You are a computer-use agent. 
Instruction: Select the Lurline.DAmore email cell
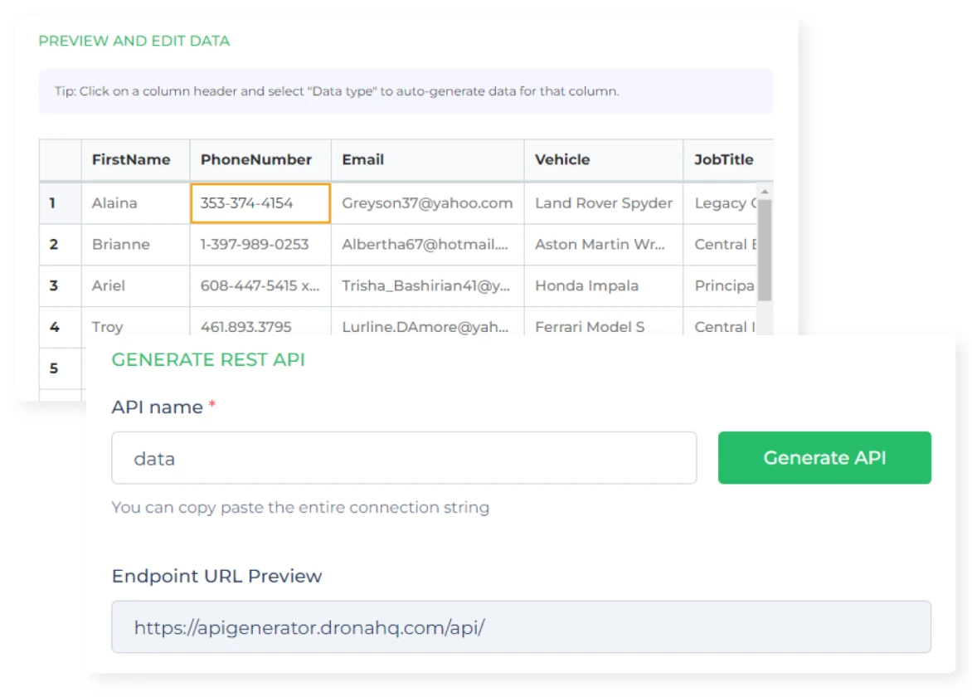tap(428, 323)
